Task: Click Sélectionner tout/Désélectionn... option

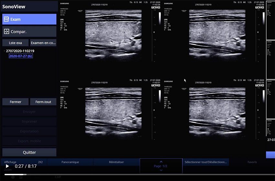Action: (205, 162)
